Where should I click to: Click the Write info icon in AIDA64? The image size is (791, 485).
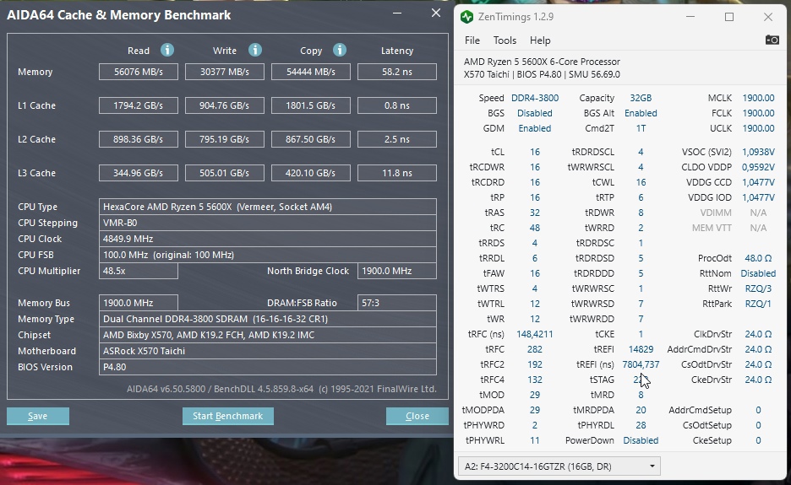click(x=254, y=50)
